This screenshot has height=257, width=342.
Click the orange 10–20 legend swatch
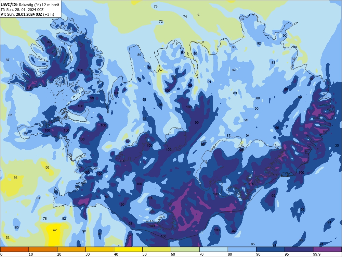43,249
